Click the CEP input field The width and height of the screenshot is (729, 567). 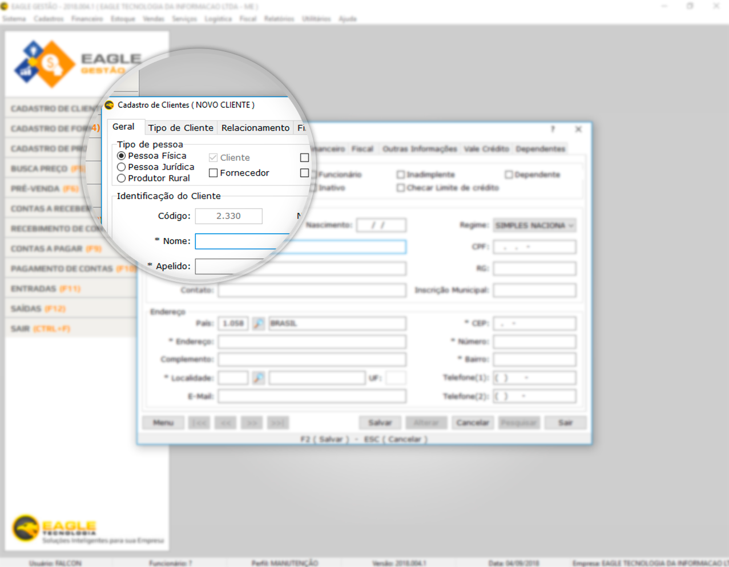534,323
